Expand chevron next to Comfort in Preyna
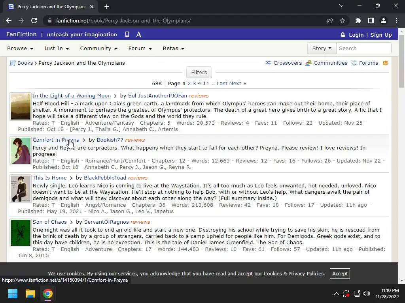The height and width of the screenshot is (303, 405). click(x=84, y=140)
